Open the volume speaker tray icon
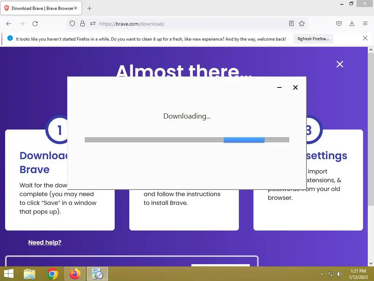374x281 pixels. click(339, 274)
